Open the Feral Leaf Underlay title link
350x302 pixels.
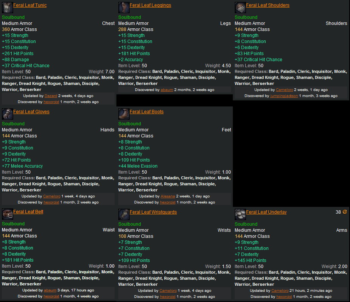(266, 212)
